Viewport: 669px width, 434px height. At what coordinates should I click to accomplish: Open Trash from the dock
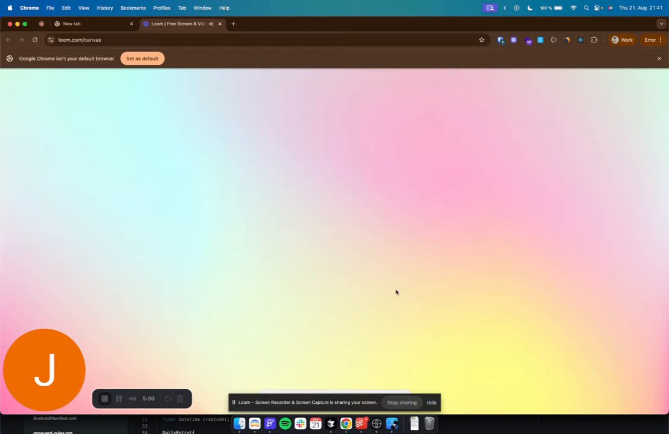(x=430, y=423)
